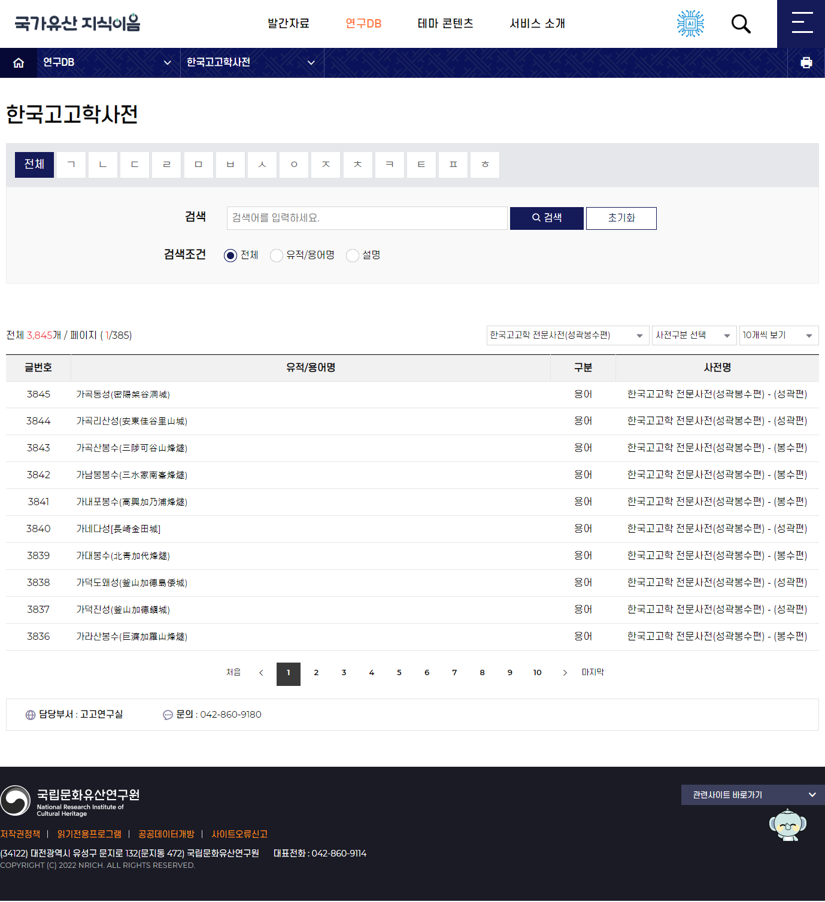Image resolution: width=825 pixels, height=902 pixels.
Task: Click into the 검색어 search input field
Action: click(x=367, y=218)
